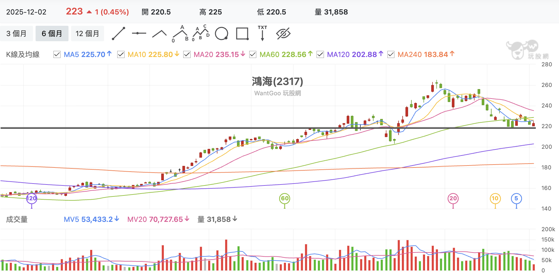559x275 pixels.
Task: Uncheck the MA120 moving average checkbox
Action: [x=320, y=54]
